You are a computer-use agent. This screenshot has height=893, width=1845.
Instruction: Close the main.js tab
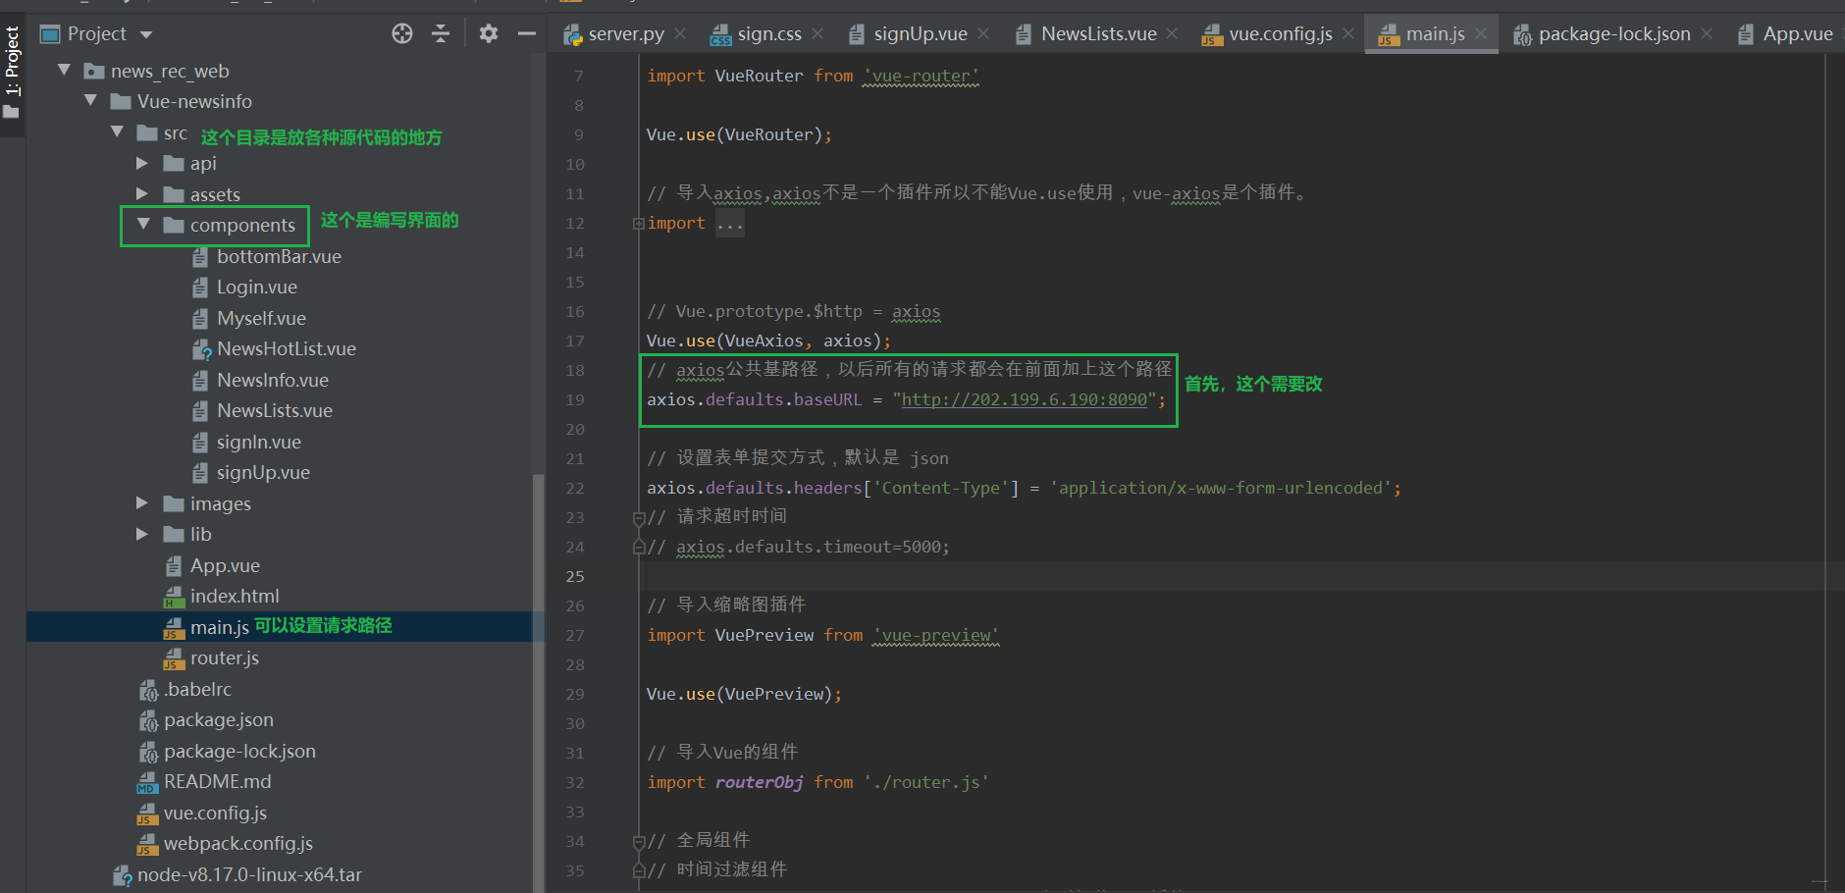[x=1481, y=33]
